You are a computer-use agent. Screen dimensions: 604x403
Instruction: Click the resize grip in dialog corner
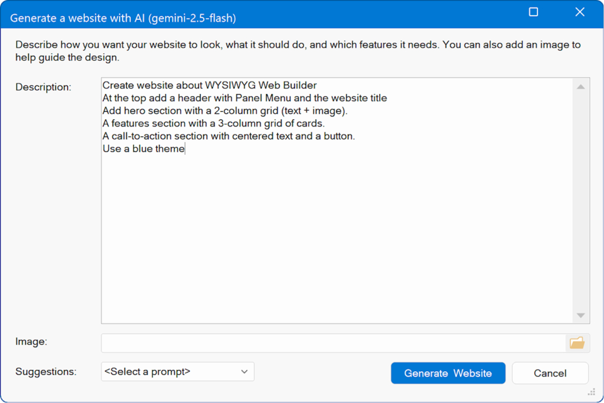click(592, 392)
